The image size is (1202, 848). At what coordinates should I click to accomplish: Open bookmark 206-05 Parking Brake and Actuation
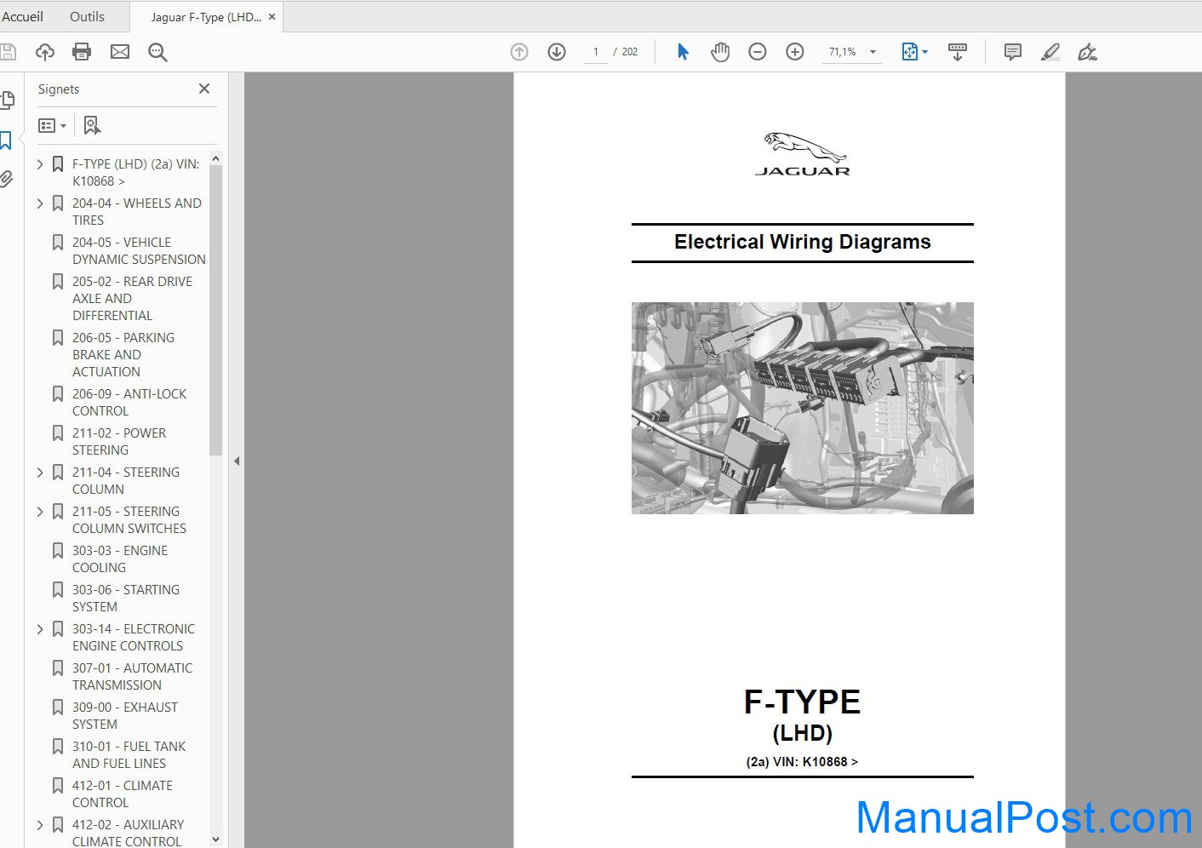(x=123, y=354)
